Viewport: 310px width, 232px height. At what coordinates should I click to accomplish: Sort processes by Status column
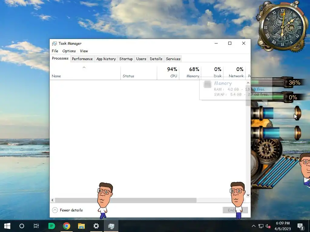coord(139,73)
